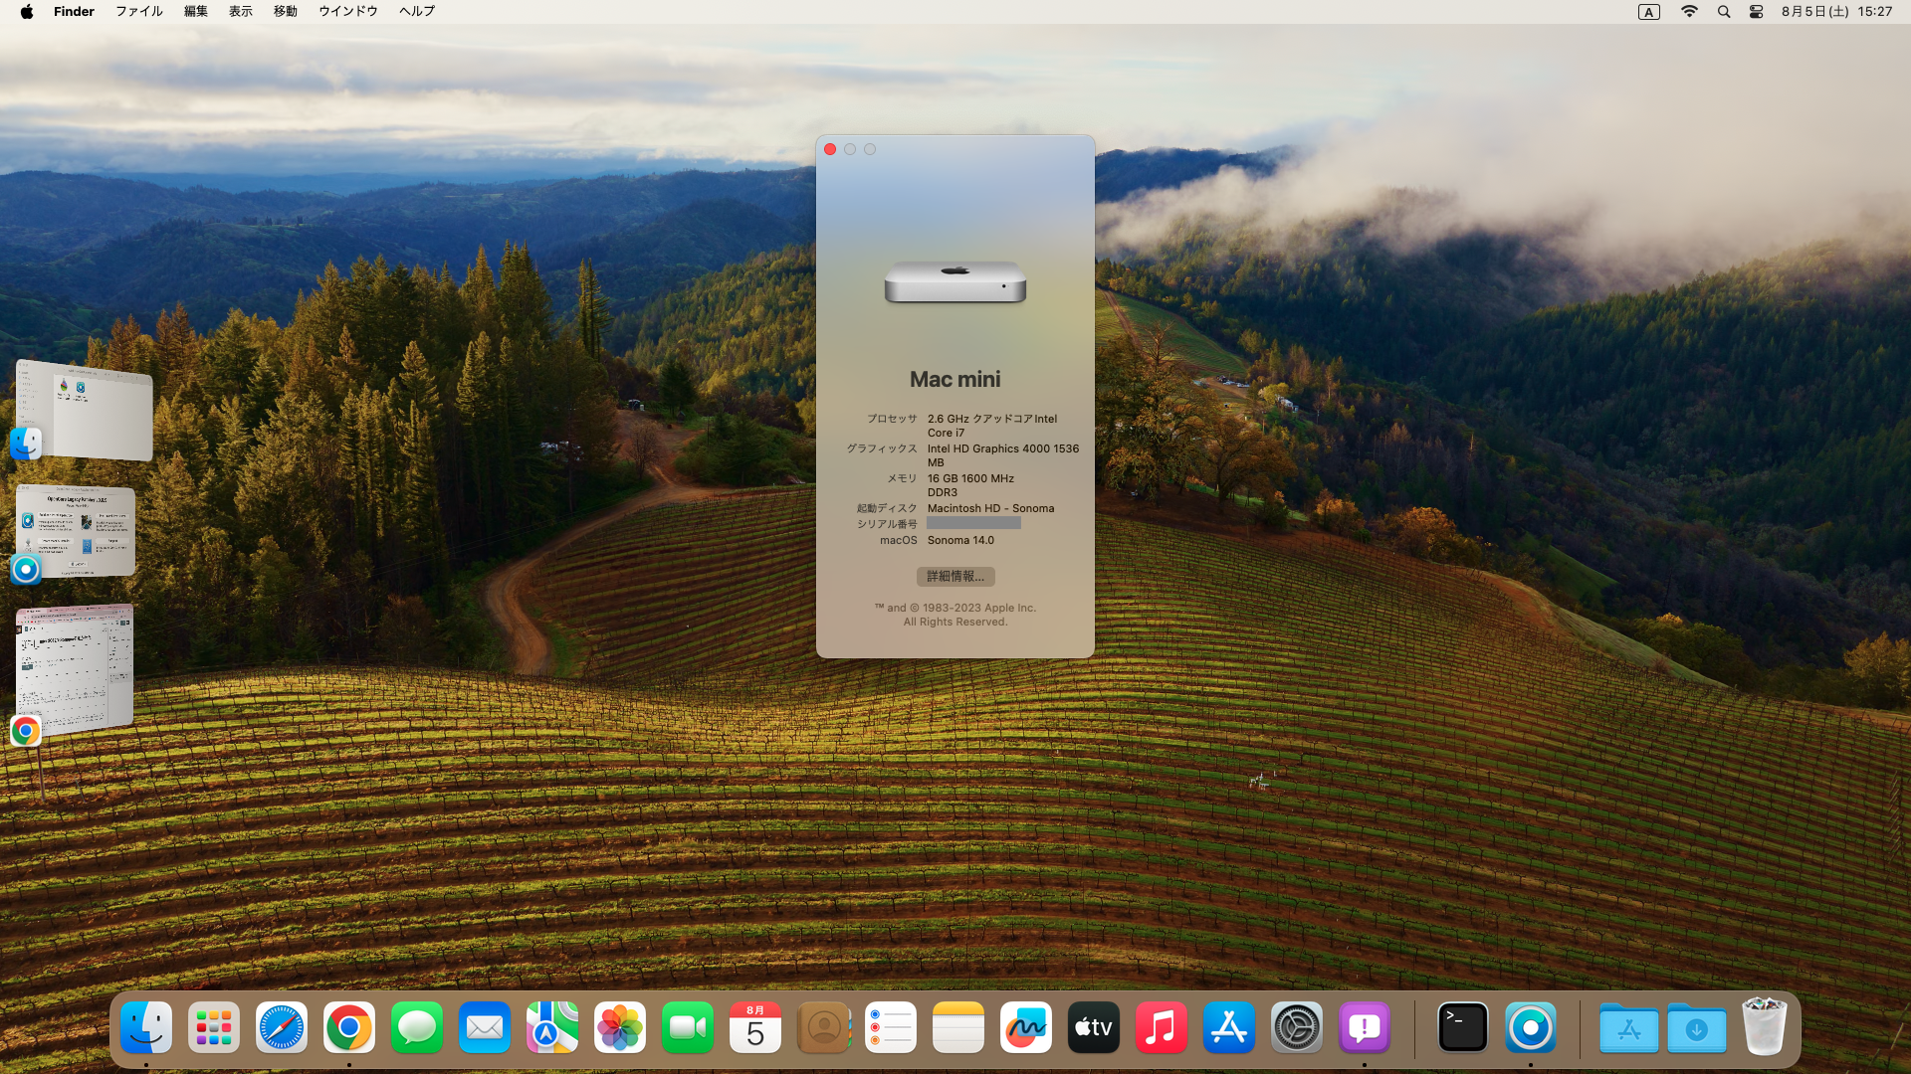The height and width of the screenshot is (1074, 1911).
Task: Open System Settings gear icon
Action: pos(1297,1027)
